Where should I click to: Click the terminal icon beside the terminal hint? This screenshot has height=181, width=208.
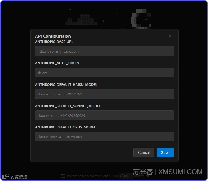point(63,176)
